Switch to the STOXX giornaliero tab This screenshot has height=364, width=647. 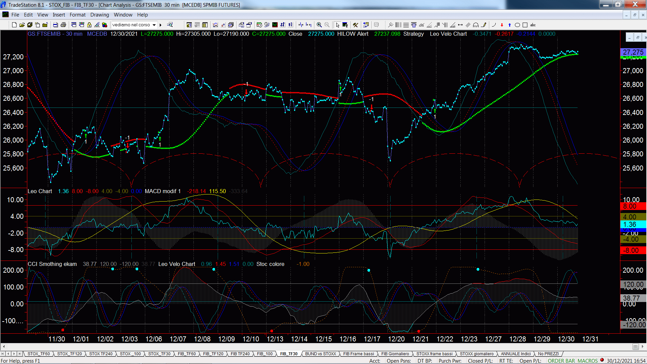click(476, 354)
